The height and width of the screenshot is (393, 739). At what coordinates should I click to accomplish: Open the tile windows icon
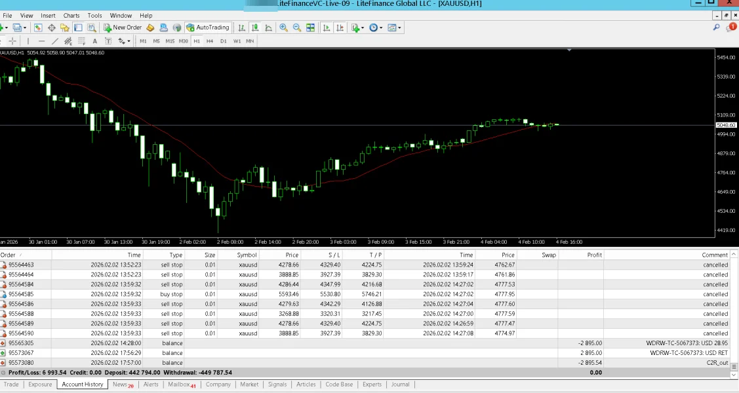click(310, 28)
